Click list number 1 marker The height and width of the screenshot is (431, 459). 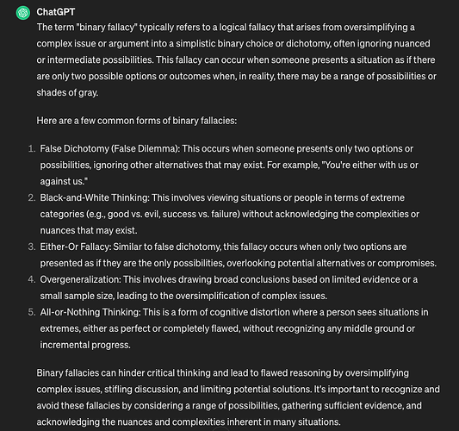[32, 149]
